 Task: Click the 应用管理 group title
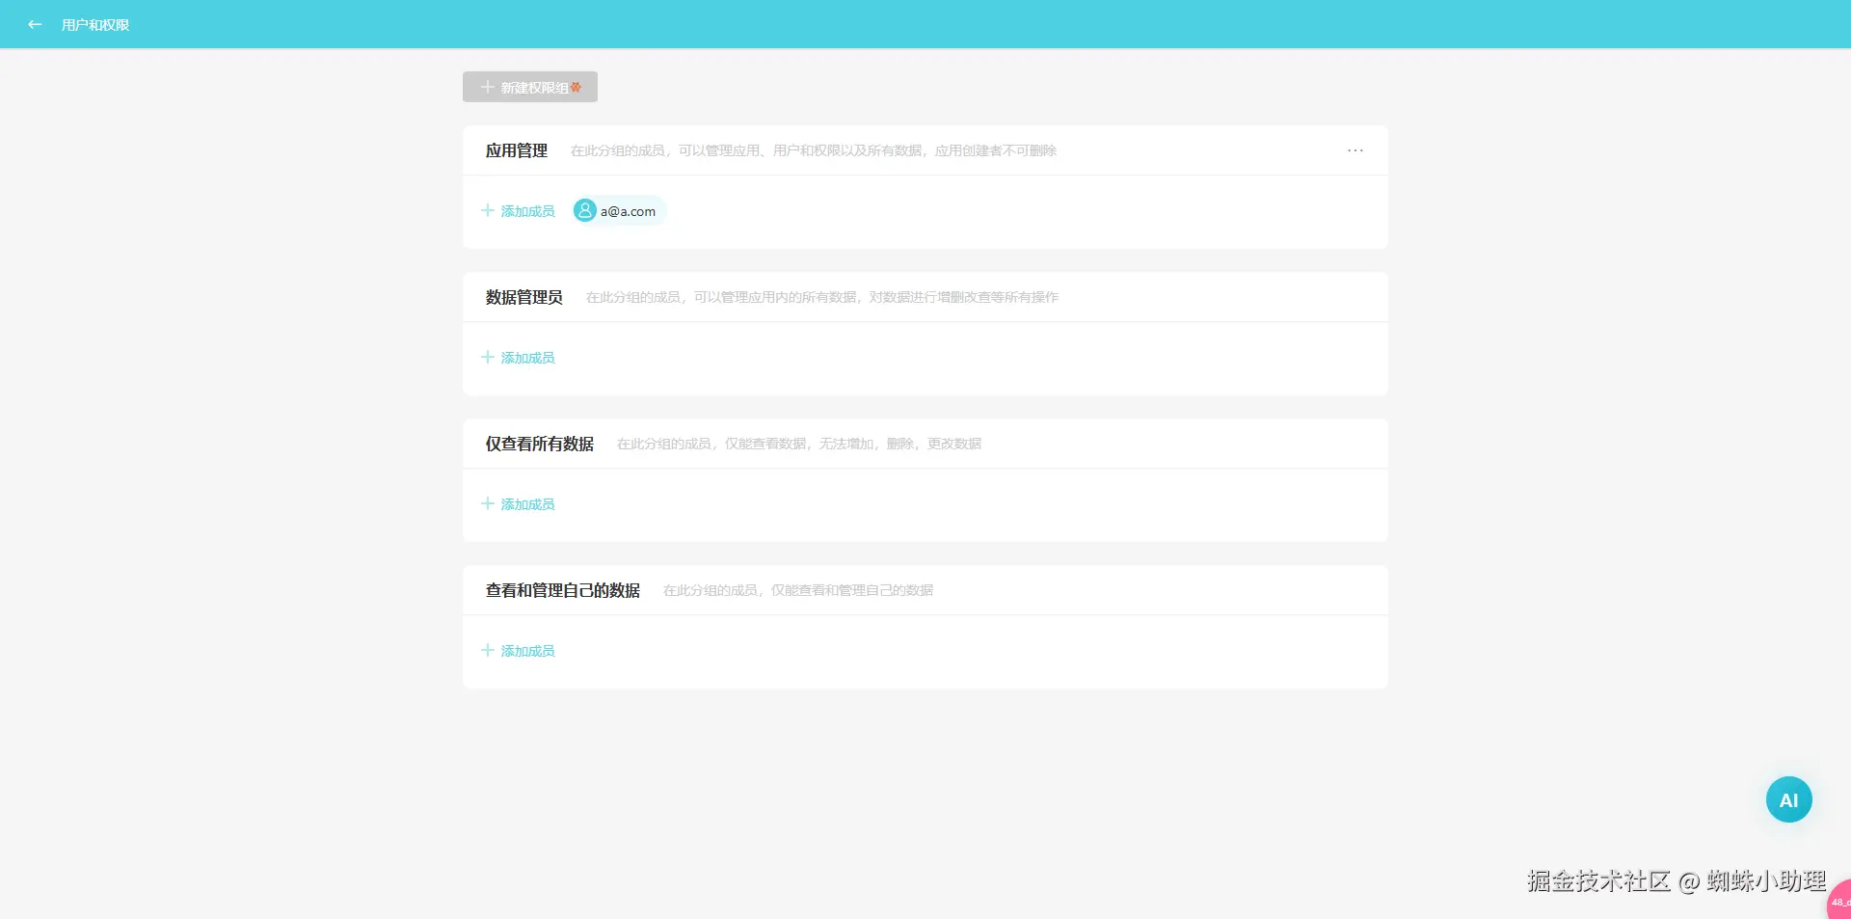[517, 150]
